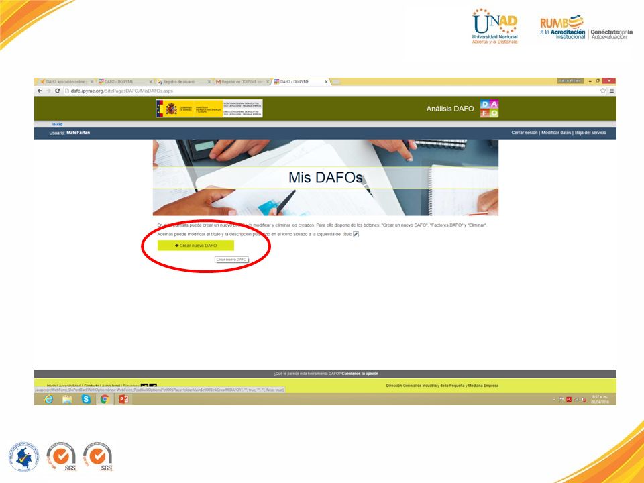Click Cuéntanos tu opinión link

tap(360, 374)
